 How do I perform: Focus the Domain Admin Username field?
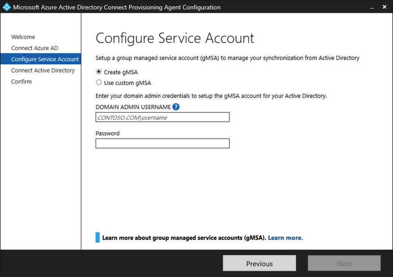tap(163, 117)
